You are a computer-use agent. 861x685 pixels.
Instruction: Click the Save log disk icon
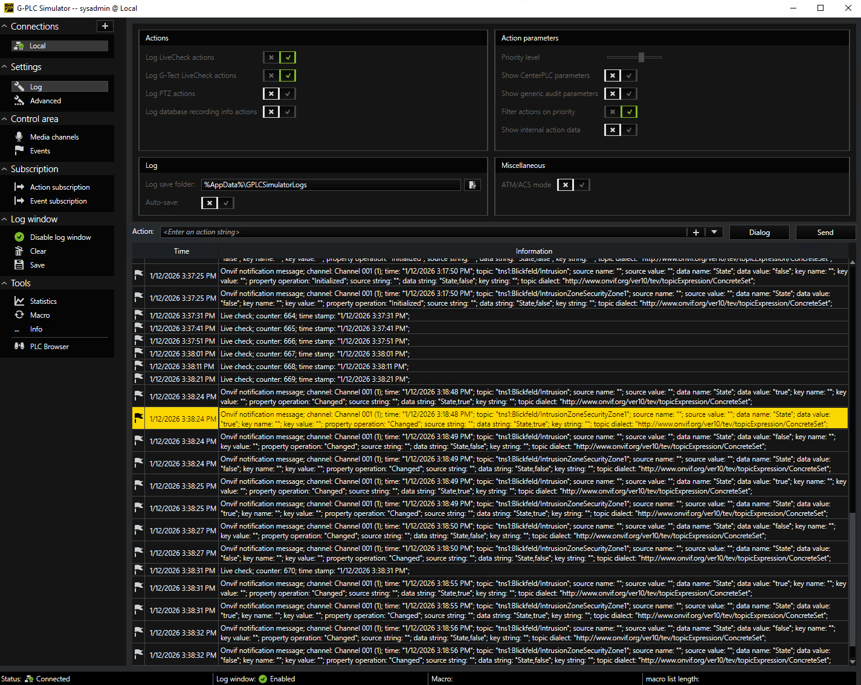click(x=19, y=265)
